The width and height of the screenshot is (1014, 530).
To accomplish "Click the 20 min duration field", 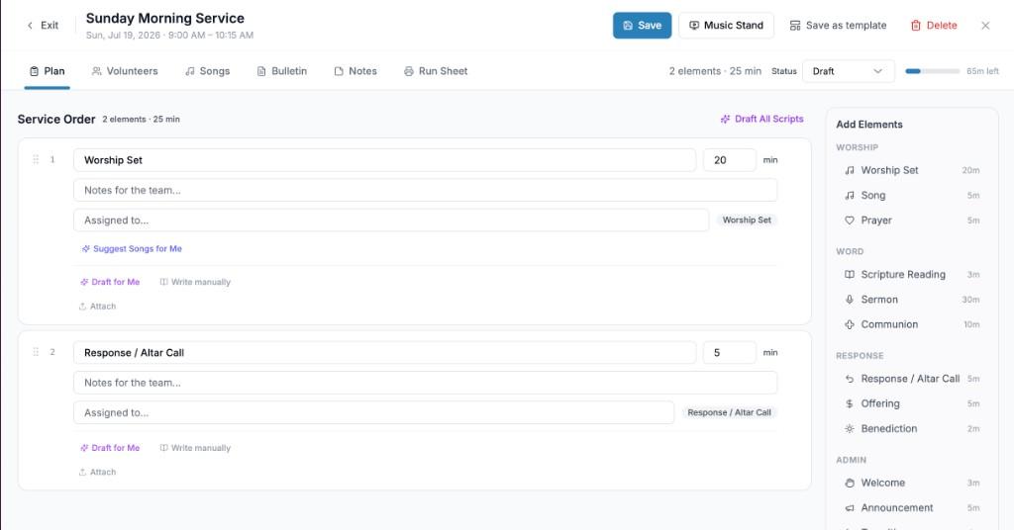I will click(730, 160).
